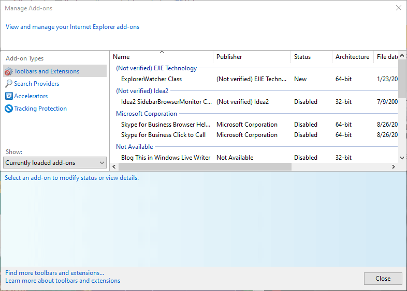Click the Search Providers magnifier icon
The height and width of the screenshot is (291, 407).
pos(9,84)
